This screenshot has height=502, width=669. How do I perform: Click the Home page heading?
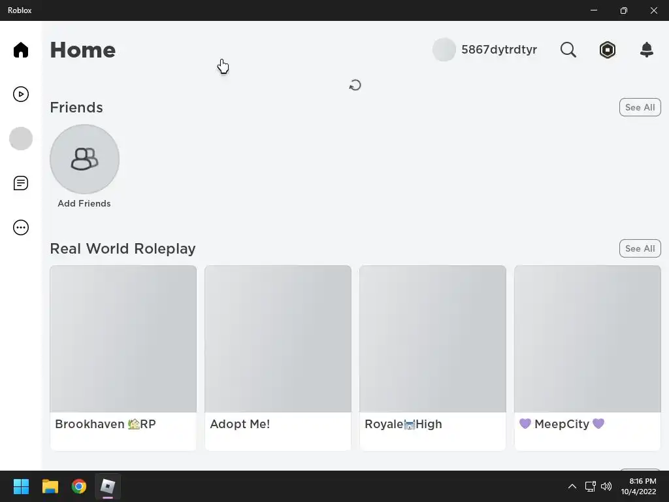pos(83,50)
